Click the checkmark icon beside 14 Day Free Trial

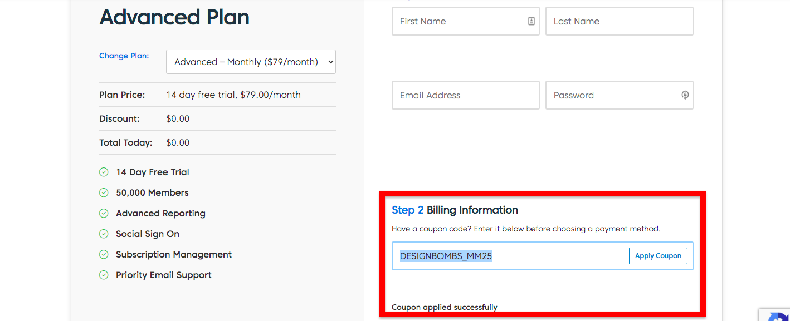104,172
